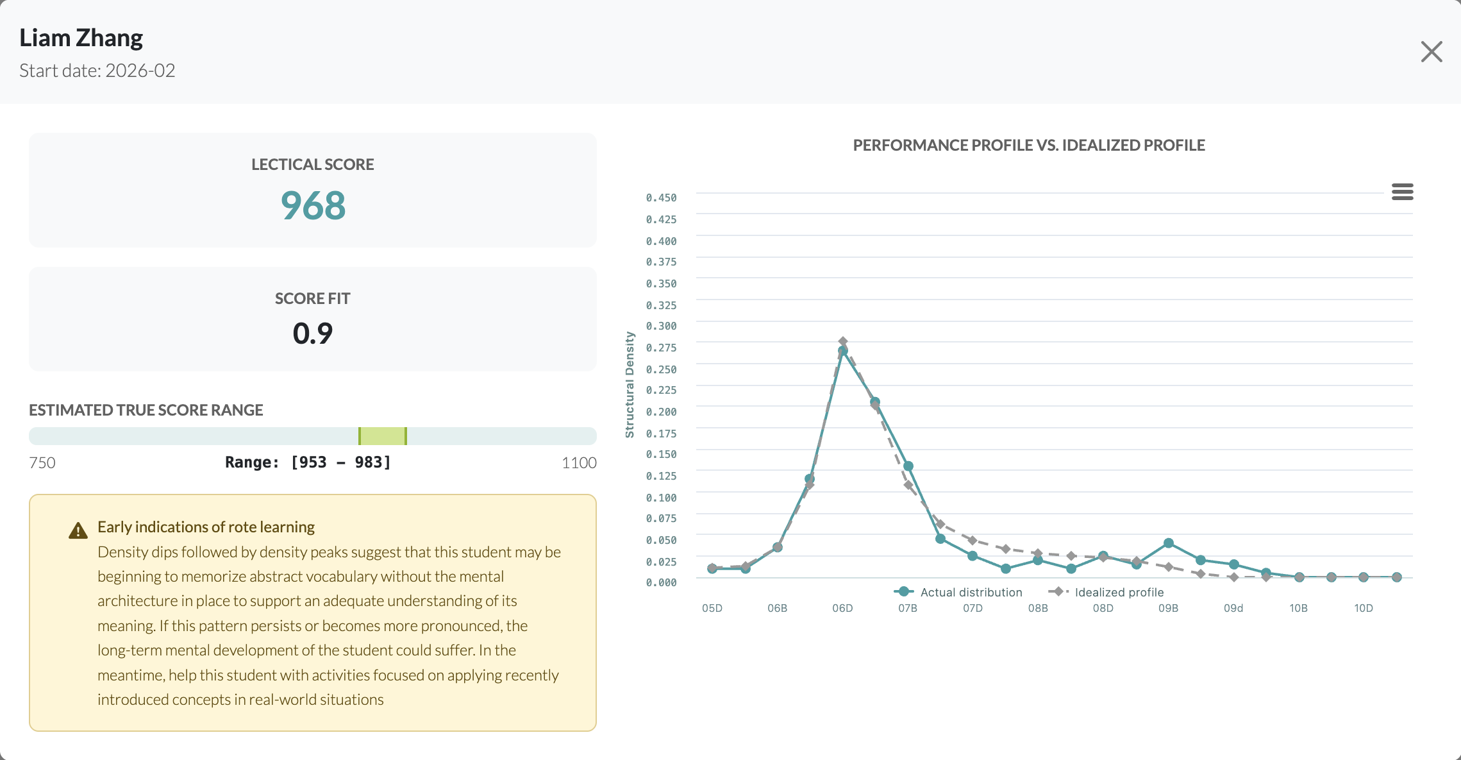Image resolution: width=1461 pixels, height=760 pixels.
Task: Select the 0.9 score fit value
Action: click(313, 334)
